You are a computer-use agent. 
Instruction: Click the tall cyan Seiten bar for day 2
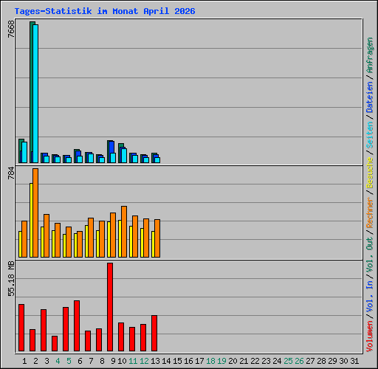(x=35, y=94)
